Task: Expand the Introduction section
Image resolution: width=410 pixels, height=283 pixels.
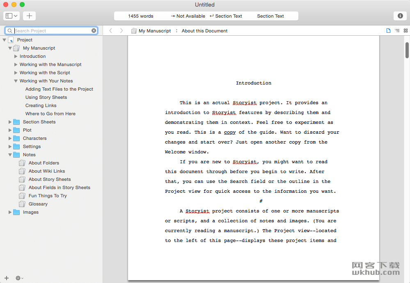Action: coord(16,56)
